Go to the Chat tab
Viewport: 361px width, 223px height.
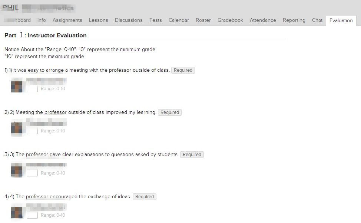coord(317,20)
